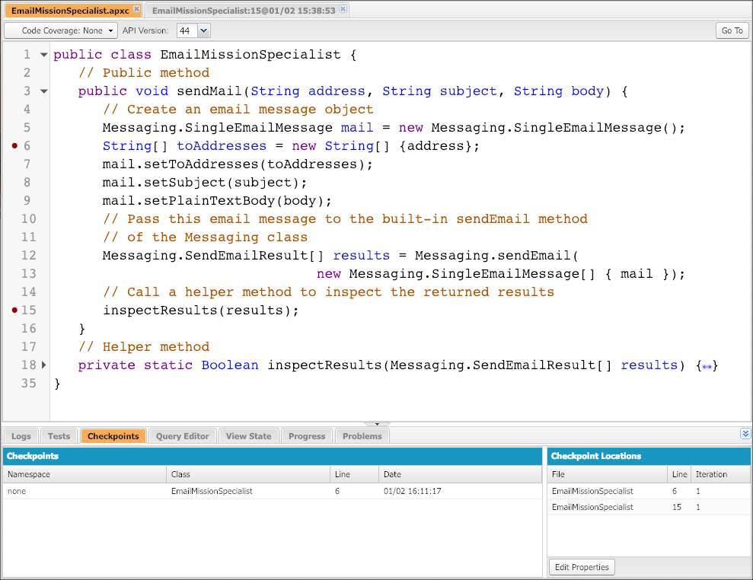Expand the folded inspectResults method at line 18
This screenshot has height=580, width=753.
tap(43, 365)
